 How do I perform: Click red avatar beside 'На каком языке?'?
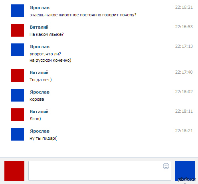18,30
